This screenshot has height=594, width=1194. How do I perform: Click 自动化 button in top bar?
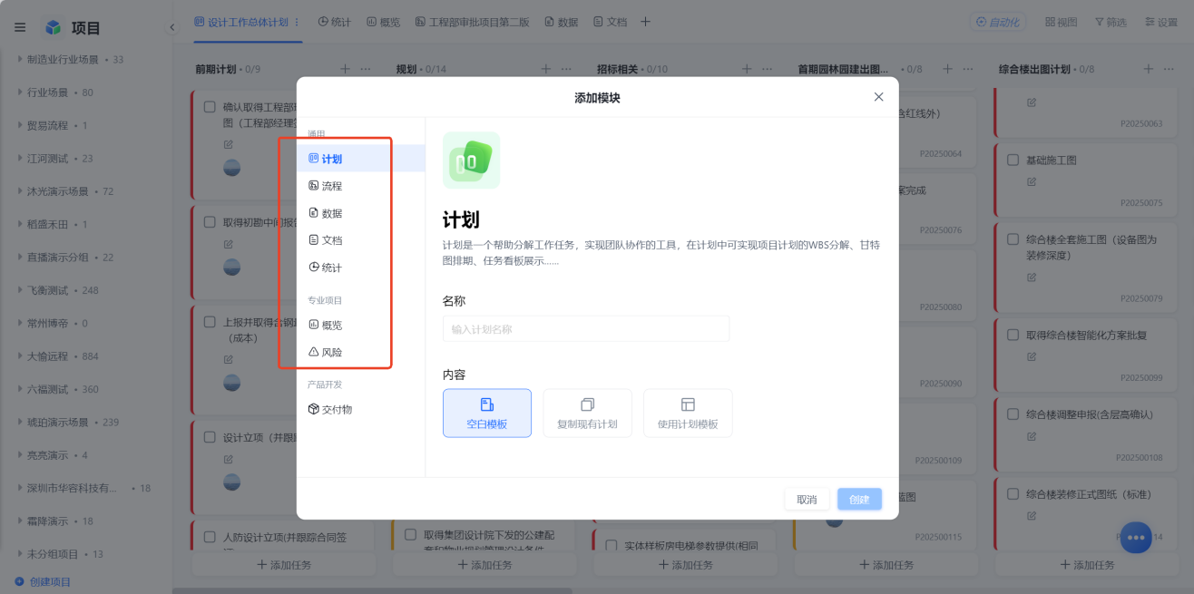pos(997,22)
